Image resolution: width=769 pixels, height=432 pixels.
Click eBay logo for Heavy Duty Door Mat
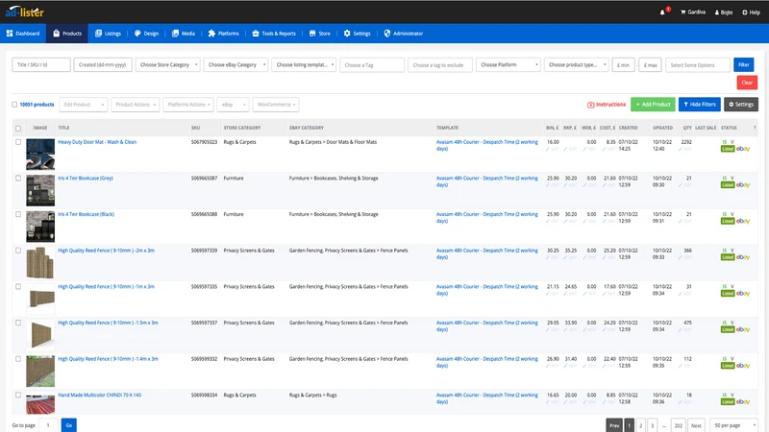(742, 149)
